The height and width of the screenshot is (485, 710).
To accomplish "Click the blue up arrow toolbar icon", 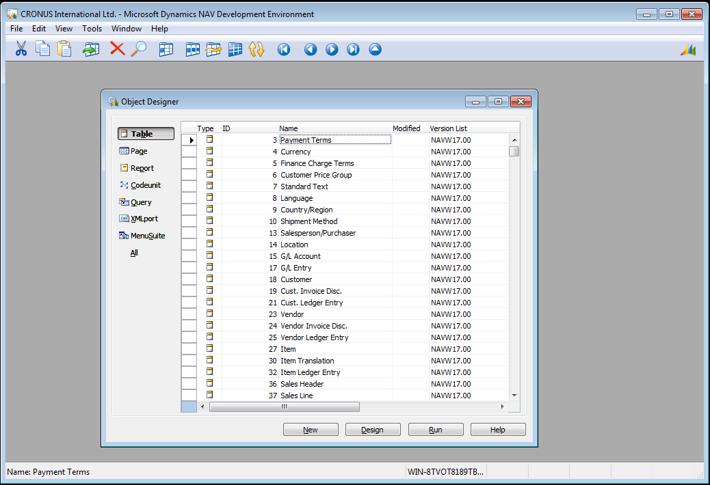I will click(375, 49).
